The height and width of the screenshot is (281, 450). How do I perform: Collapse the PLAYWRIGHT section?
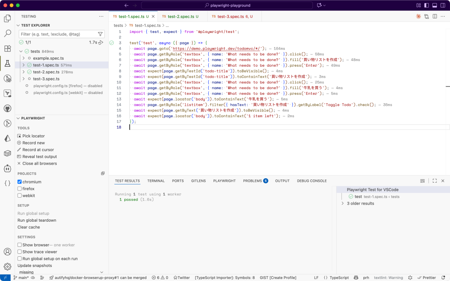18,118
